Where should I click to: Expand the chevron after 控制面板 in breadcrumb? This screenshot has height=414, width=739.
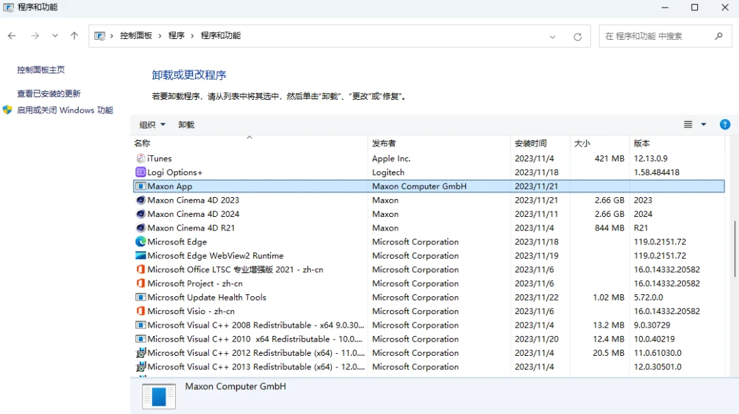click(160, 36)
